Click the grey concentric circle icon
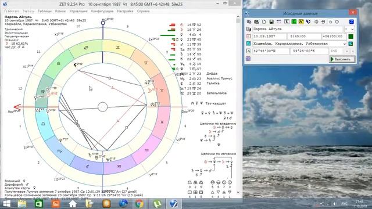This screenshot has width=372, height=209. tap(316, 21)
